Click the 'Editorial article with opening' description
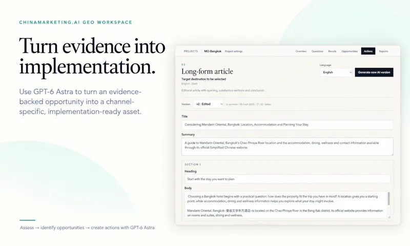The width and height of the screenshot is (410, 246). click(x=223, y=90)
